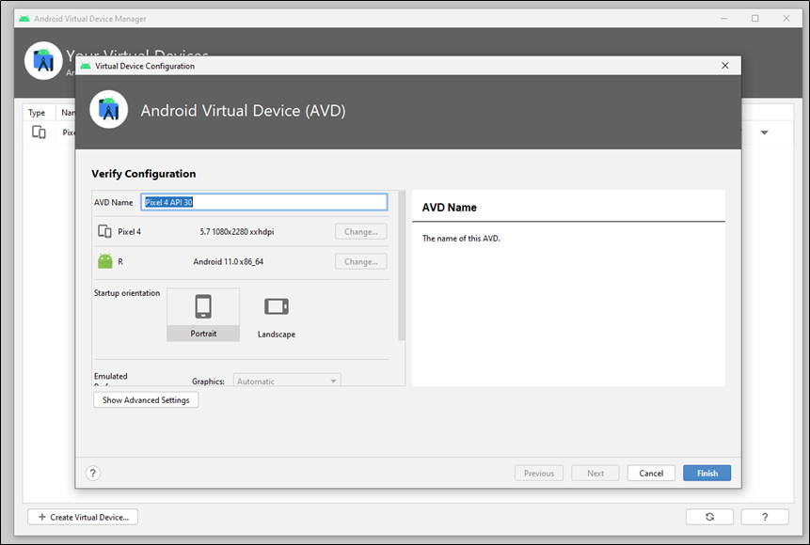Close the Virtual Device Configuration dialog
810x545 pixels.
coord(724,66)
